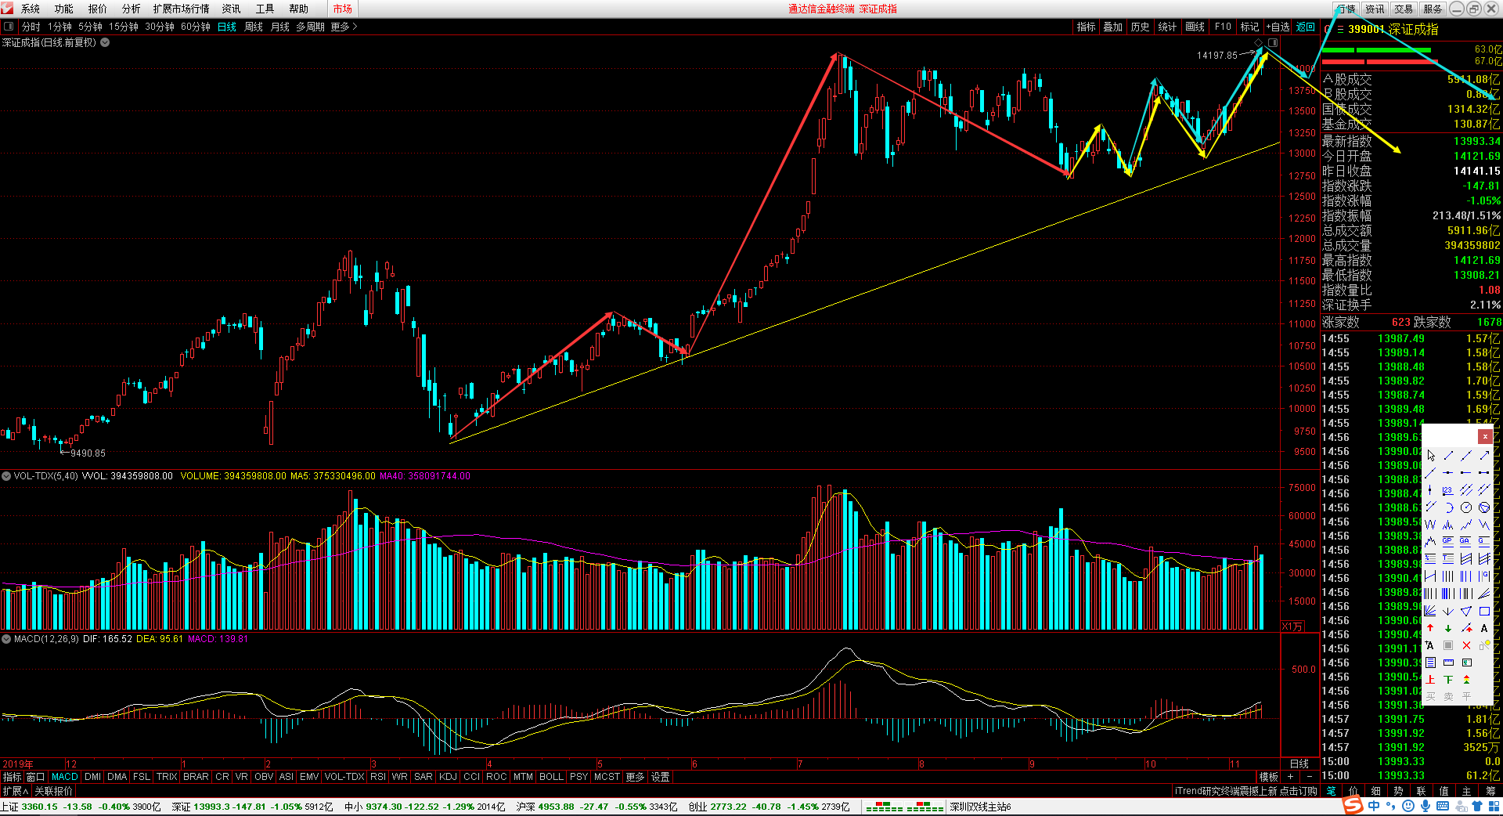This screenshot has width=1503, height=816.
Task: Select the triangle drawing tool
Action: [x=1466, y=611]
